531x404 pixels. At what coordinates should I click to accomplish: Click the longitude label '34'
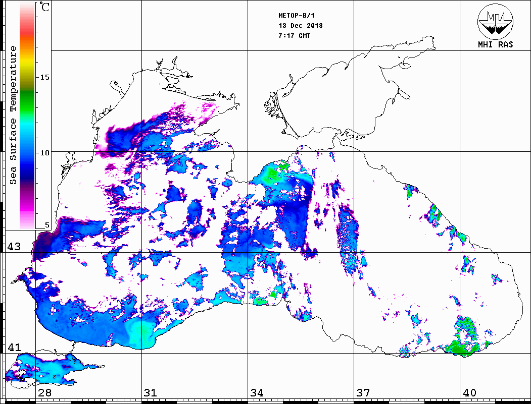[257, 393]
